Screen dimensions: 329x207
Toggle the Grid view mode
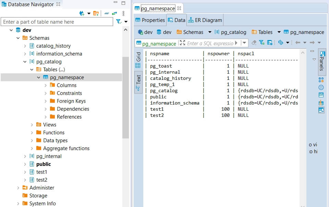tap(138, 60)
